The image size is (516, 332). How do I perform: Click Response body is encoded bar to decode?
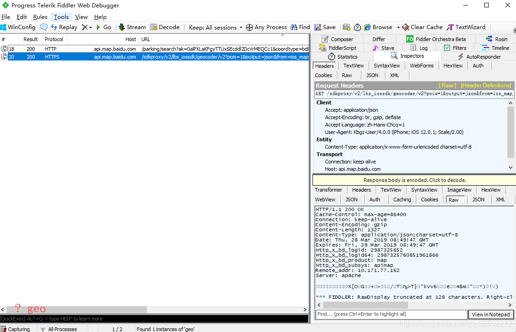414,180
